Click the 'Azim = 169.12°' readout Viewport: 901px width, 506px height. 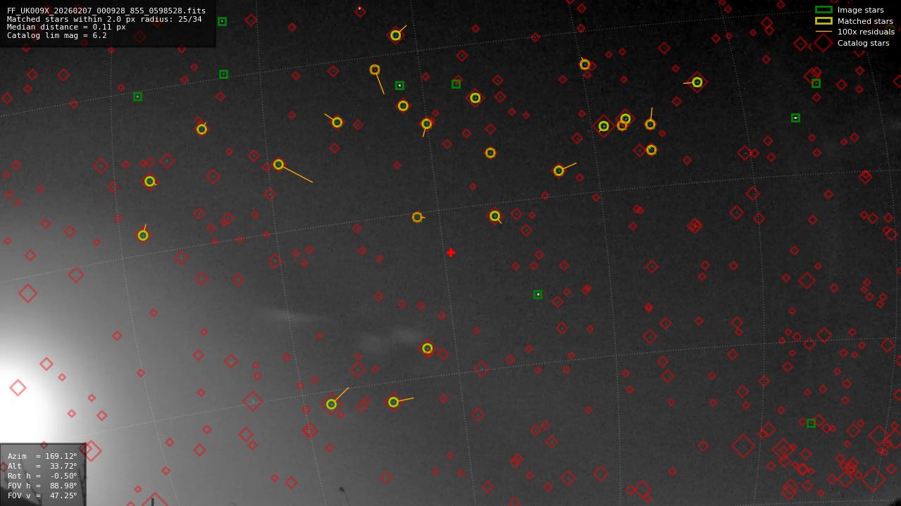pos(42,456)
